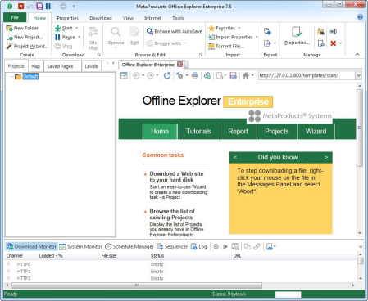This screenshot has width=368, height=301.
Task: Open the Properties ribbon button
Action: click(297, 36)
